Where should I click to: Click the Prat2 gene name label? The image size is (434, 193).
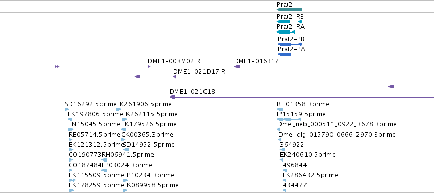285,5
